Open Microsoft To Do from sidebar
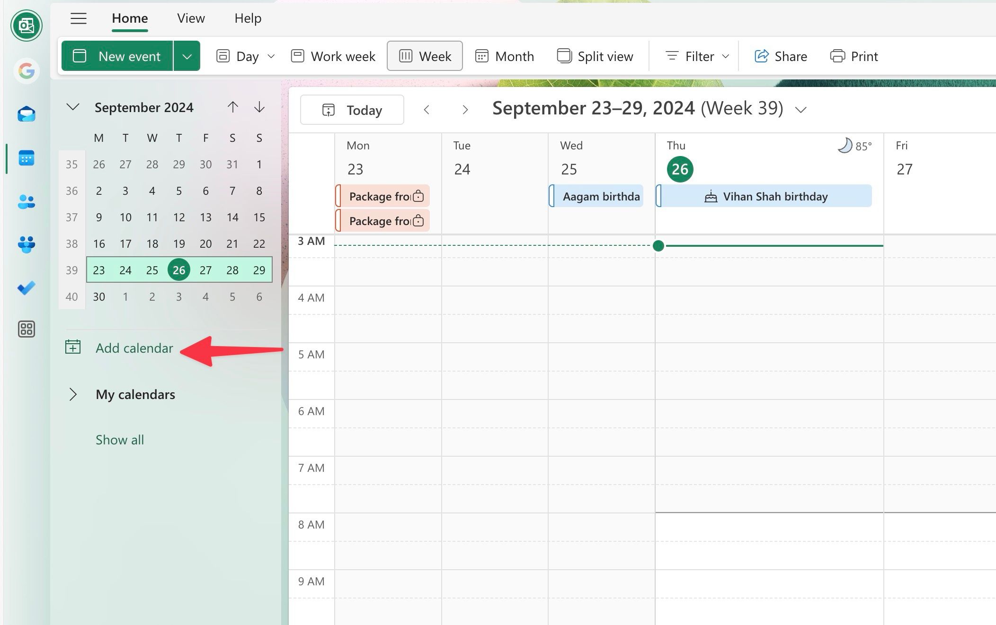This screenshot has width=996, height=625. (x=27, y=287)
